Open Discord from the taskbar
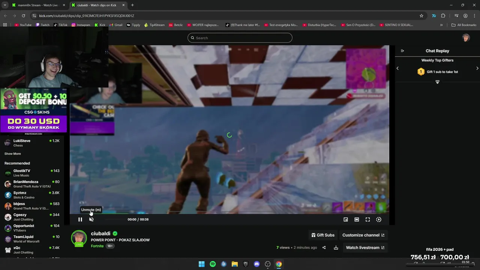 click(x=256, y=264)
